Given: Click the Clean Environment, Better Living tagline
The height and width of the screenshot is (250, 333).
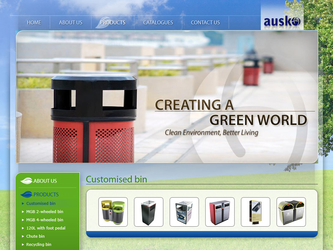Looking at the screenshot, I should (x=211, y=132).
